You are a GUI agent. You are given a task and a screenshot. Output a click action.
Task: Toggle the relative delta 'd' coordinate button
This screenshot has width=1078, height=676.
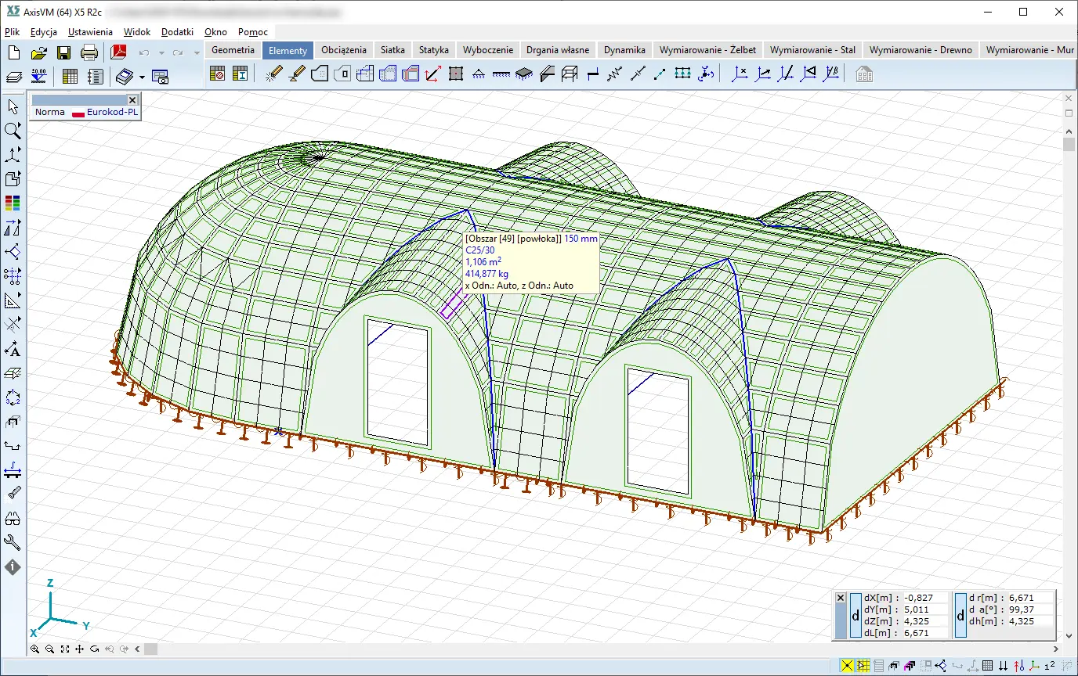pyautogui.click(x=856, y=616)
